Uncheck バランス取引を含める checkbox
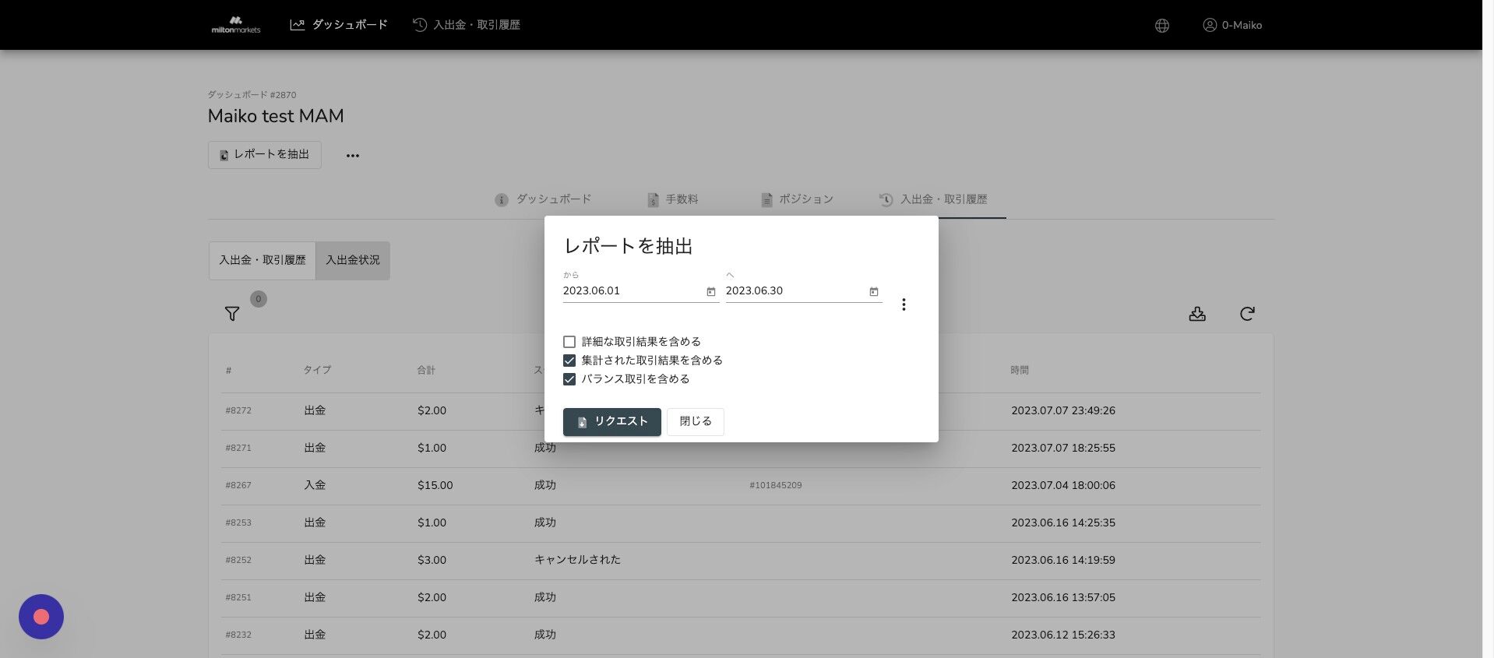Image resolution: width=1494 pixels, height=658 pixels. click(569, 379)
